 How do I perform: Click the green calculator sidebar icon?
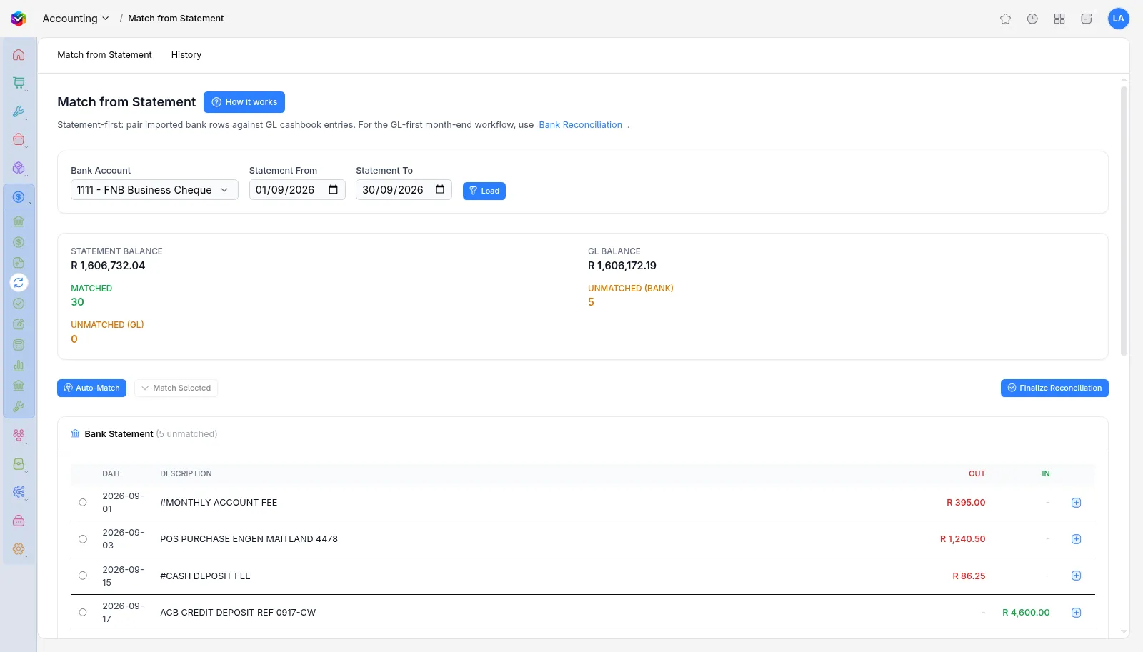click(x=19, y=345)
